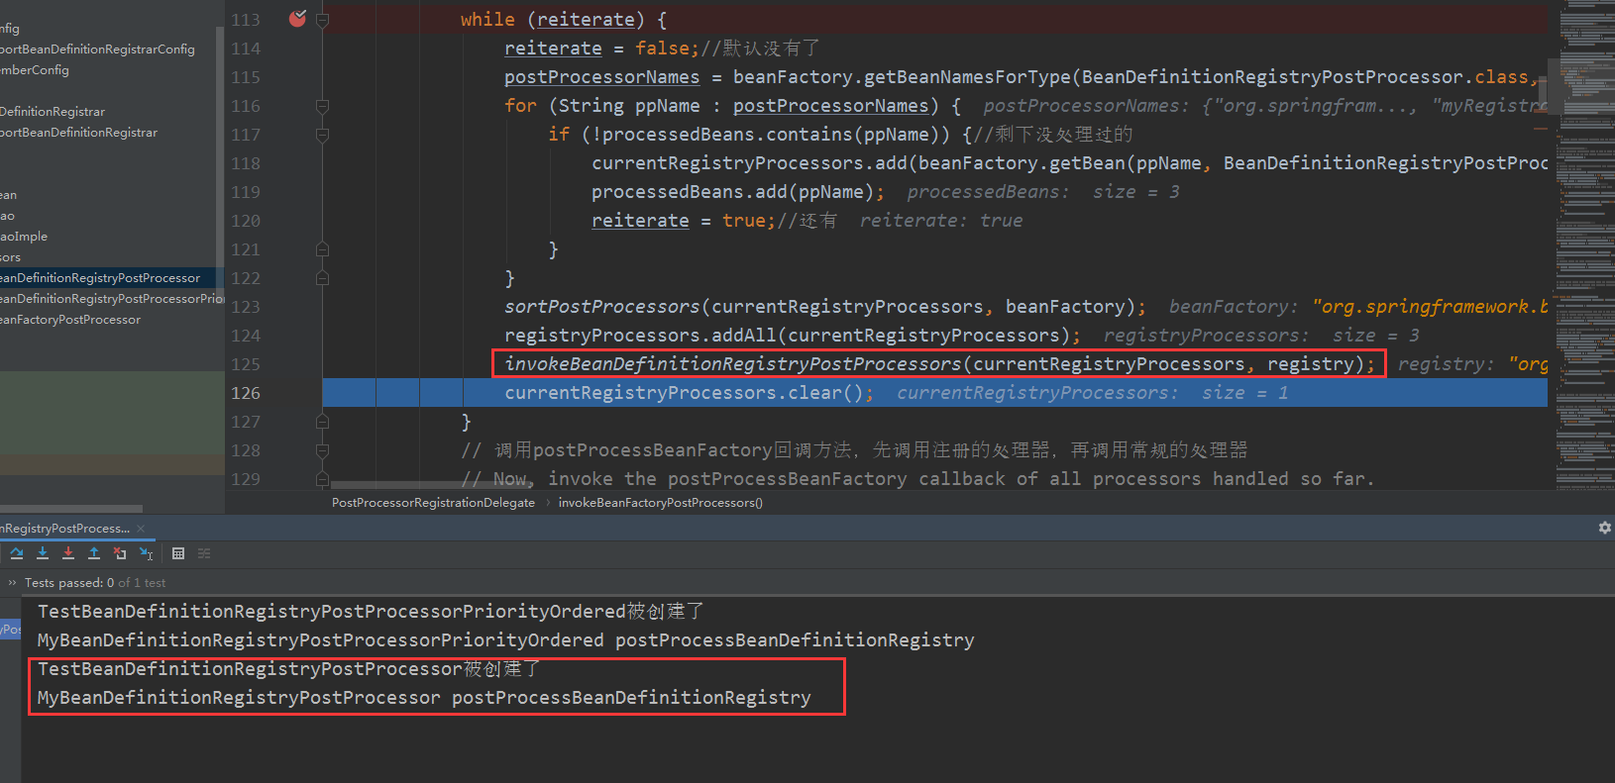
Task: Click the 'while' keyword on line 113
Action: point(487,20)
